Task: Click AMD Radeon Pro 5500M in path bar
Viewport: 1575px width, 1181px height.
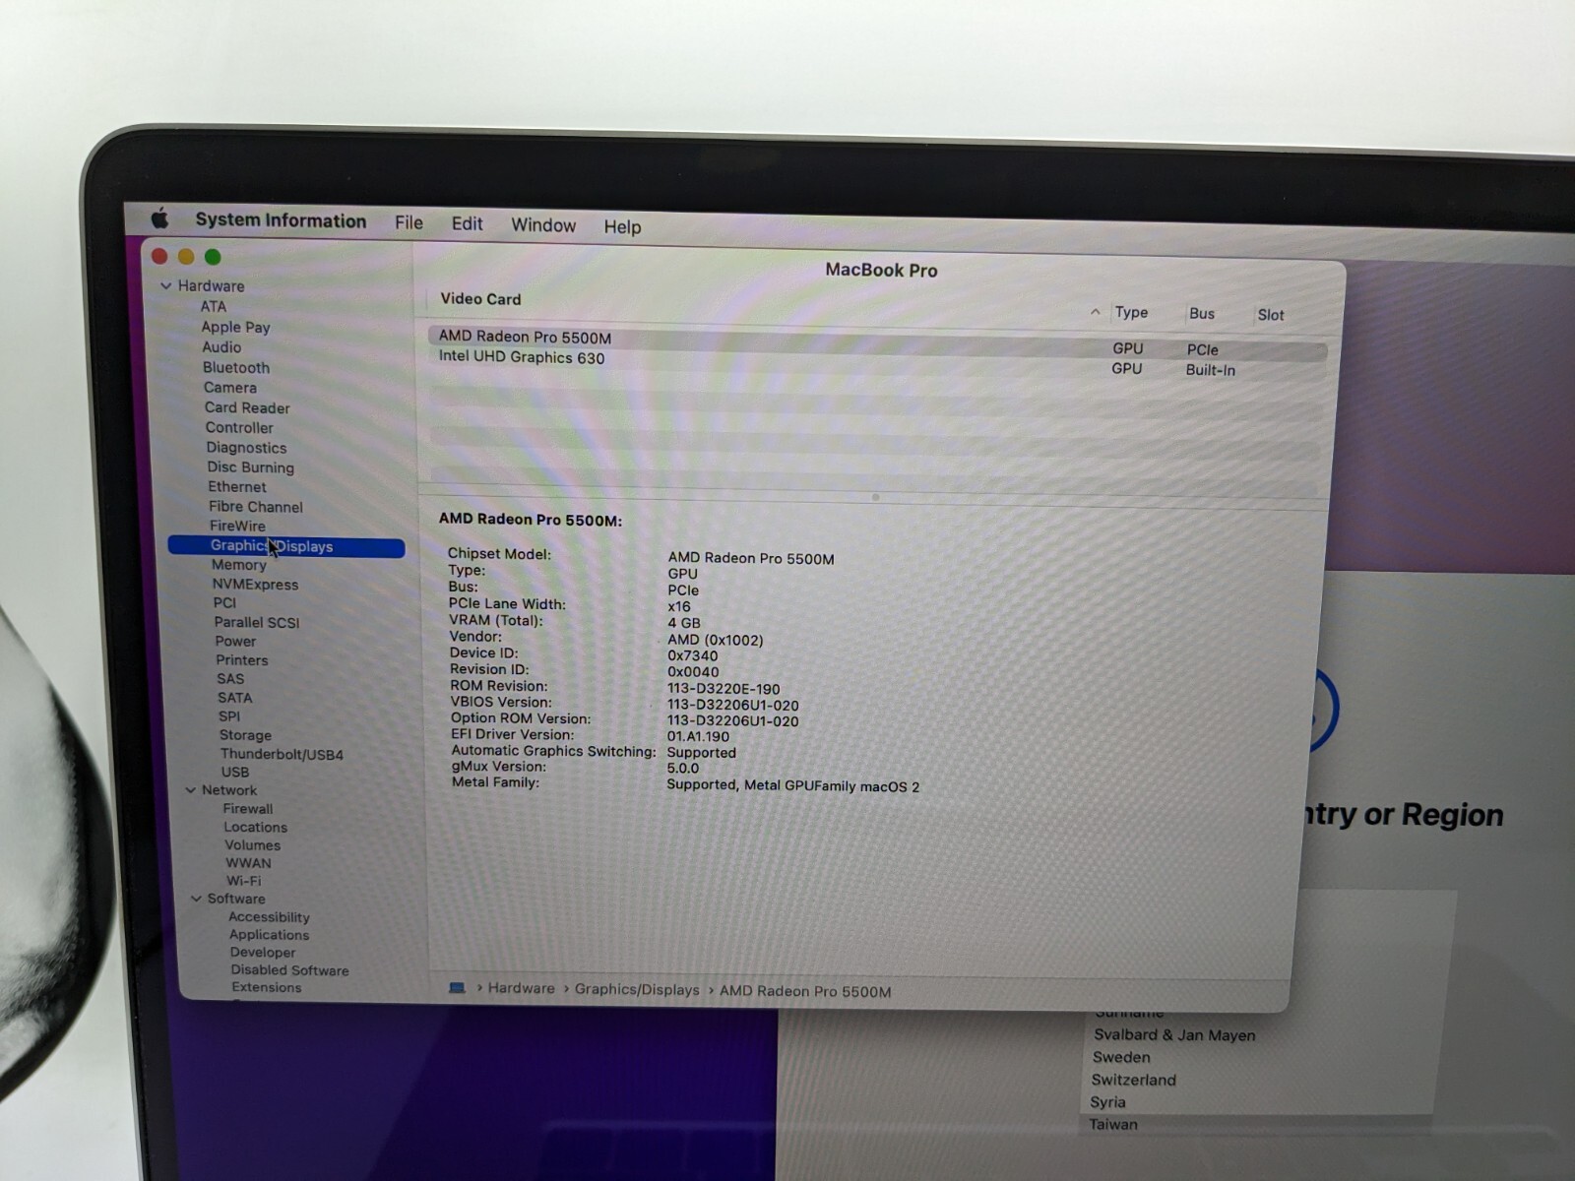Action: coord(805,992)
